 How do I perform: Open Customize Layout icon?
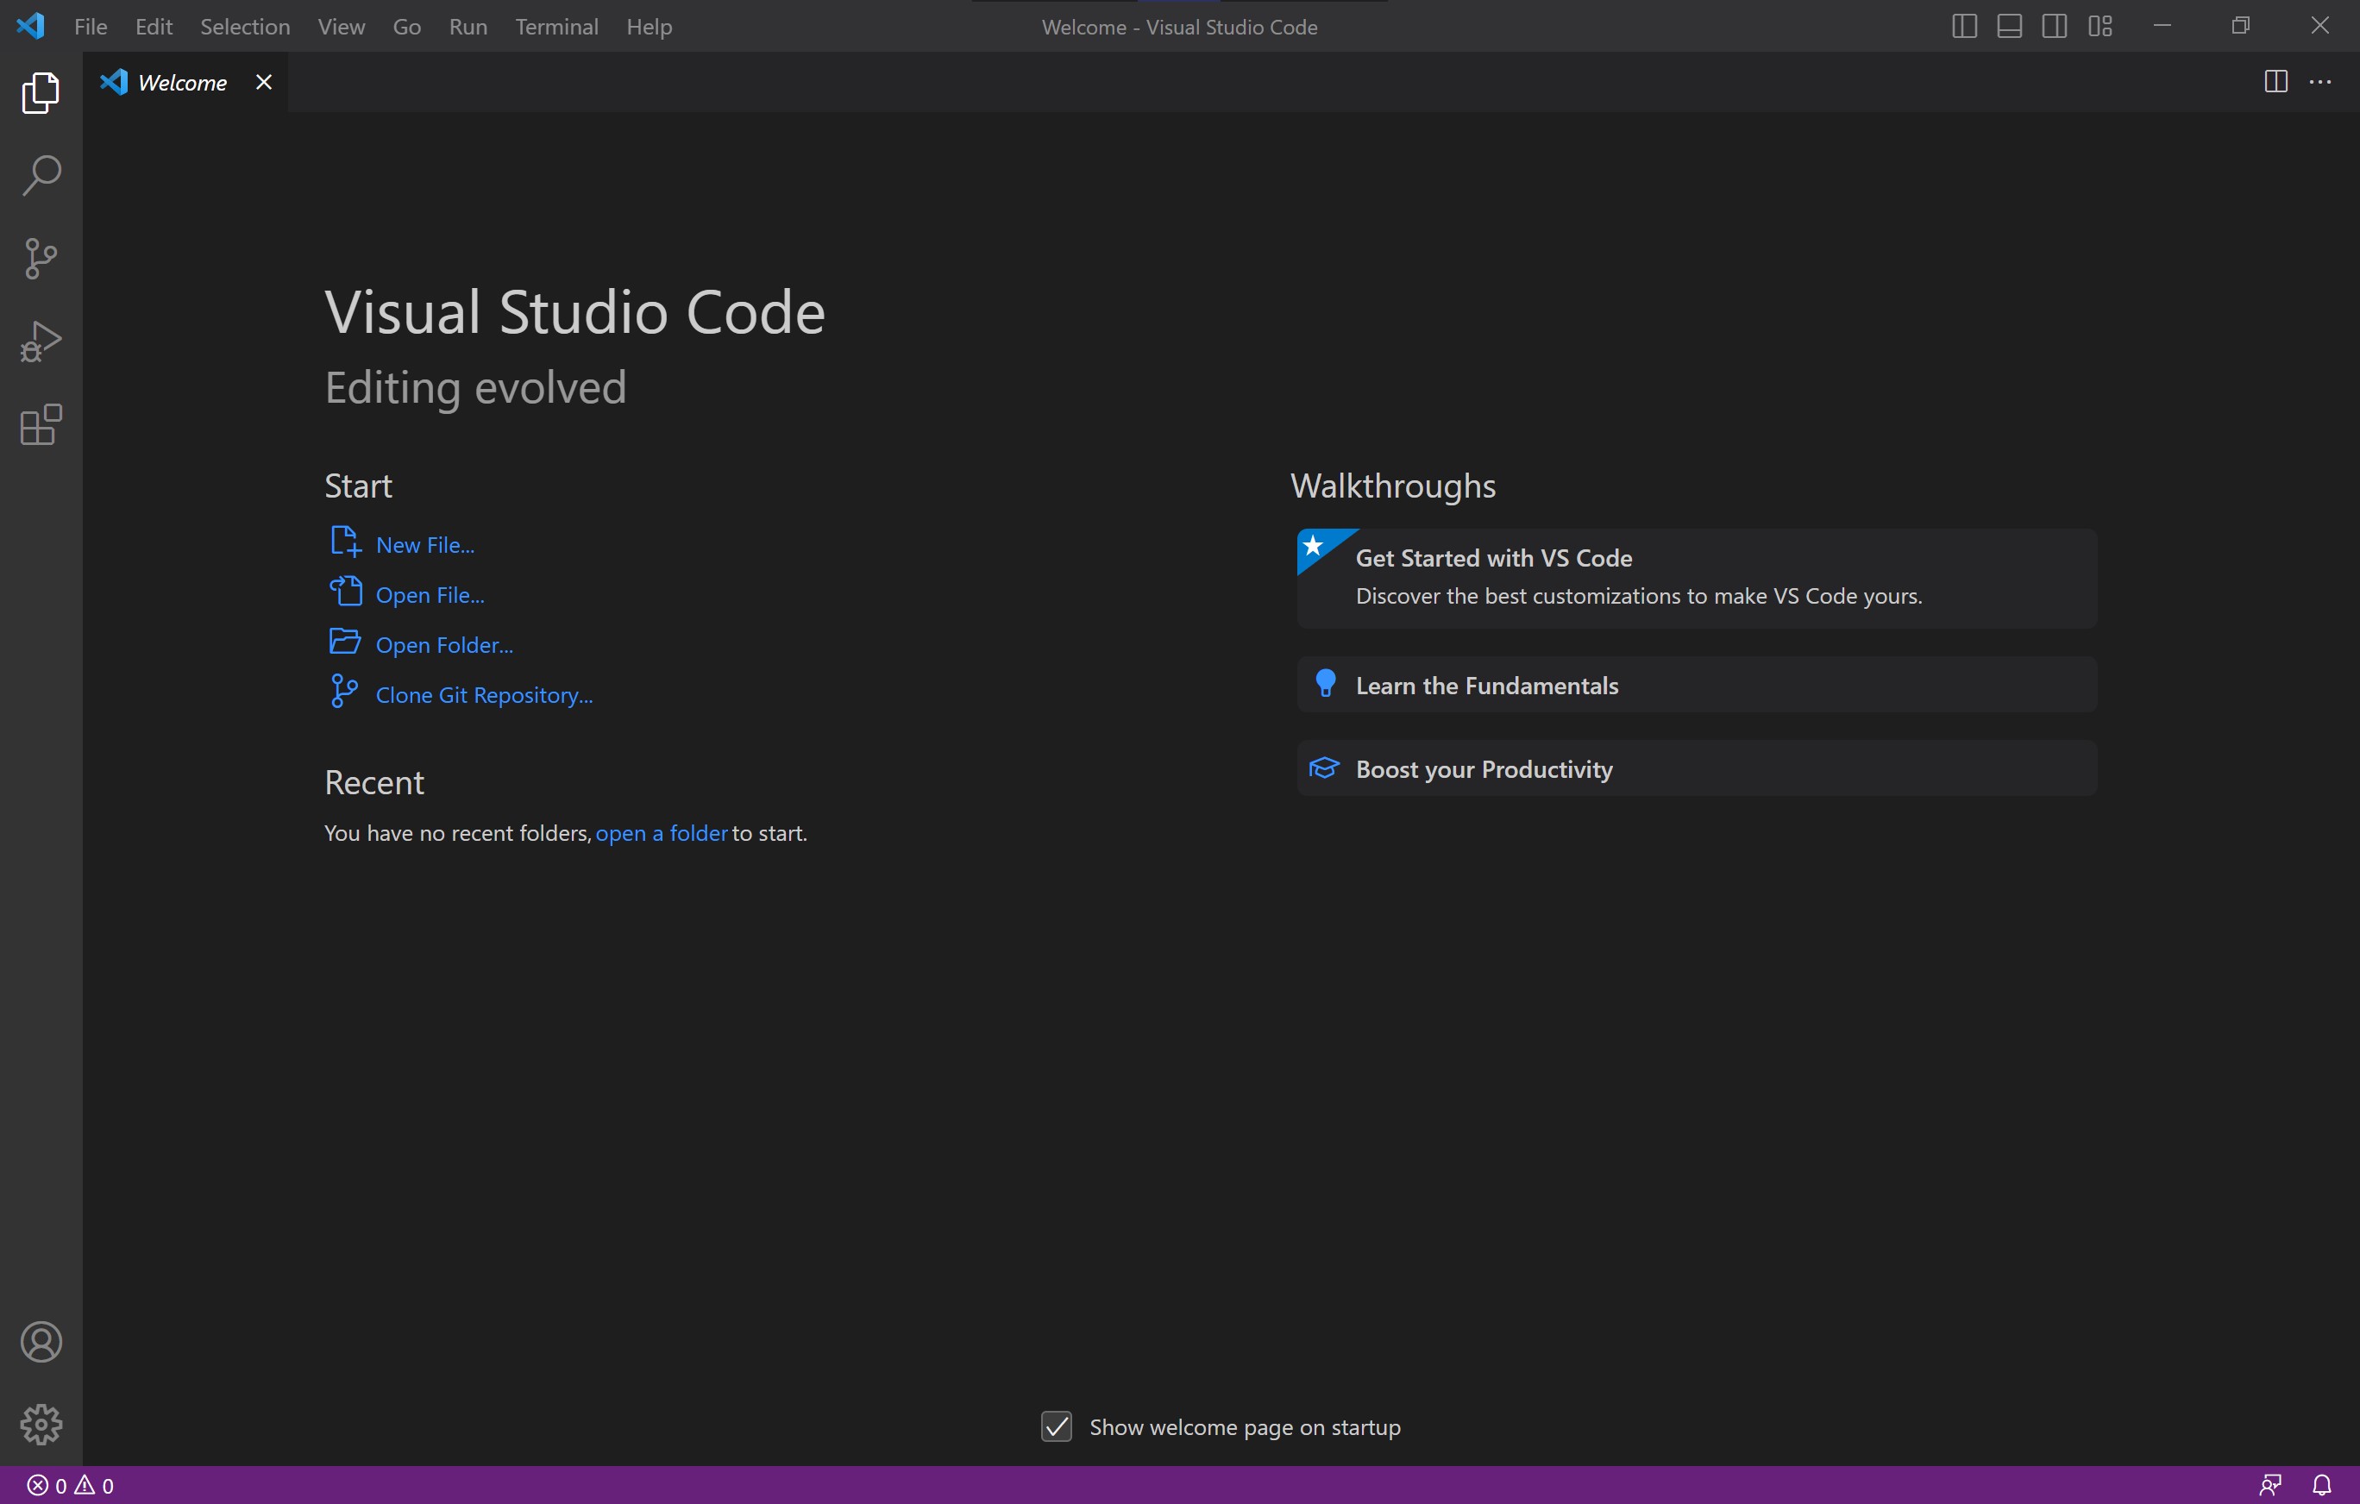point(2100,27)
